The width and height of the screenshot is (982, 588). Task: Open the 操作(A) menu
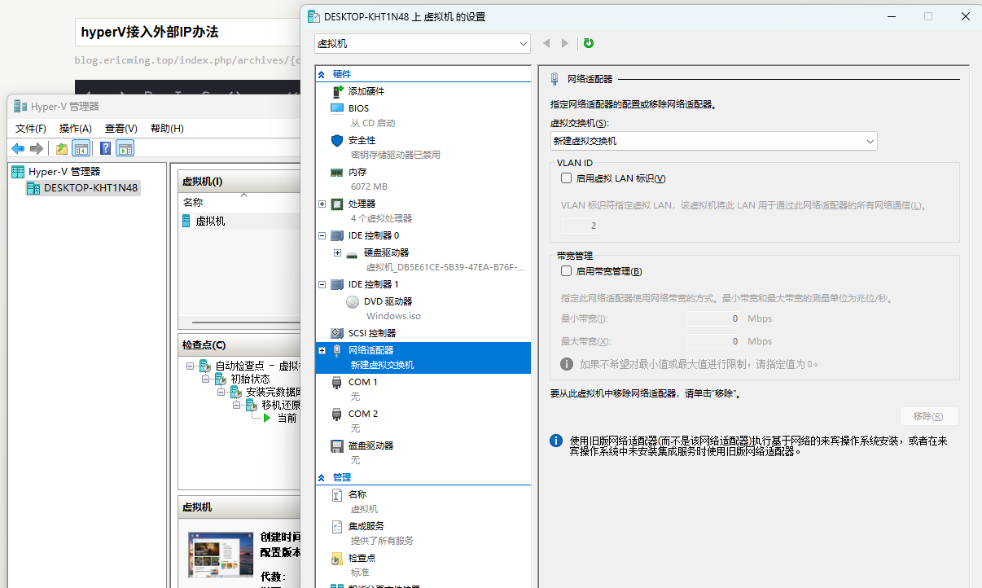point(75,129)
